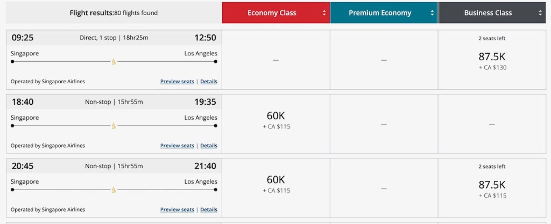
Task: Choose 87.5K Business fare on 09:25 flight
Action: coord(492,57)
